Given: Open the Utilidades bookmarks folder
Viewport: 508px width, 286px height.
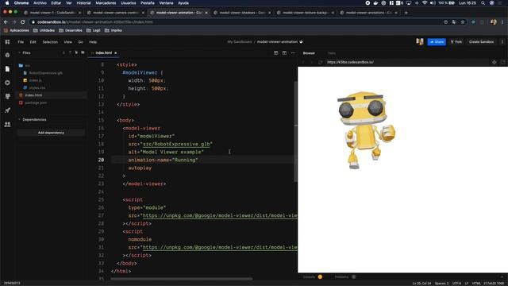Looking at the screenshot, I should (44, 30).
